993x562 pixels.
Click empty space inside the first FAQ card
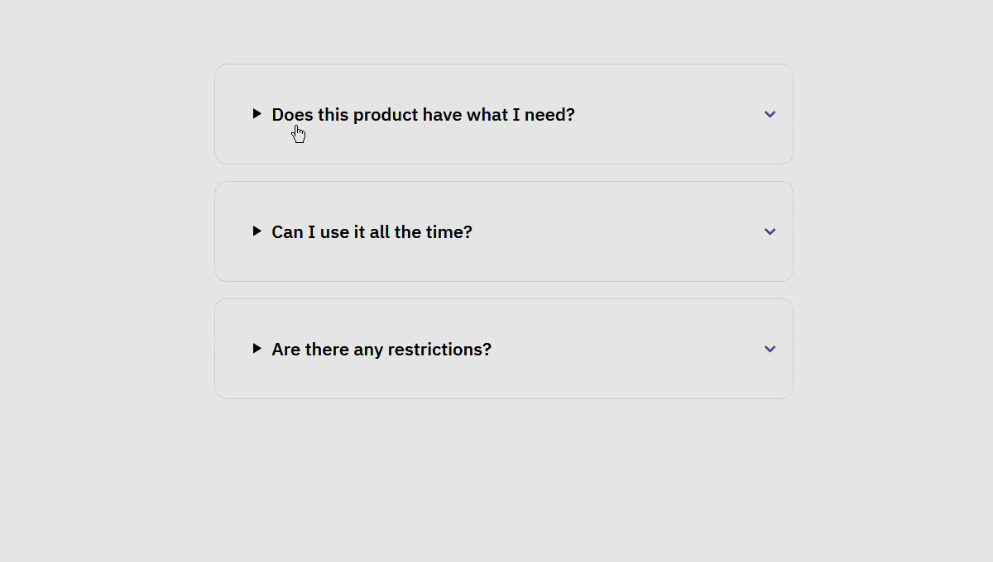[x=662, y=145]
